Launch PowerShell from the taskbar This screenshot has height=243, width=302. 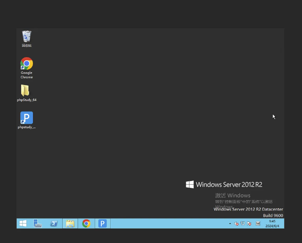[54, 224]
